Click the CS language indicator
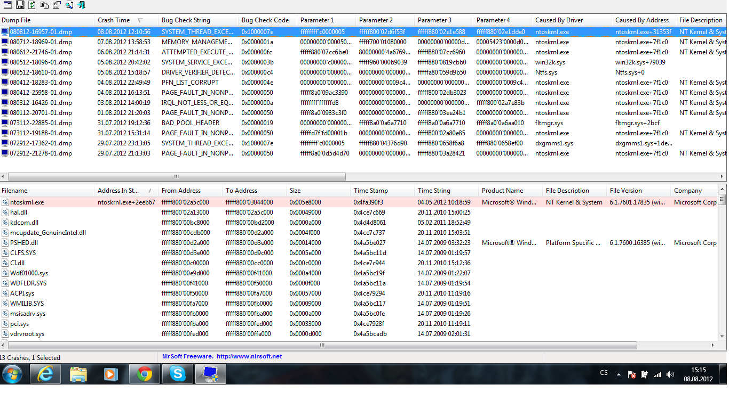The image size is (729, 409). click(x=604, y=373)
